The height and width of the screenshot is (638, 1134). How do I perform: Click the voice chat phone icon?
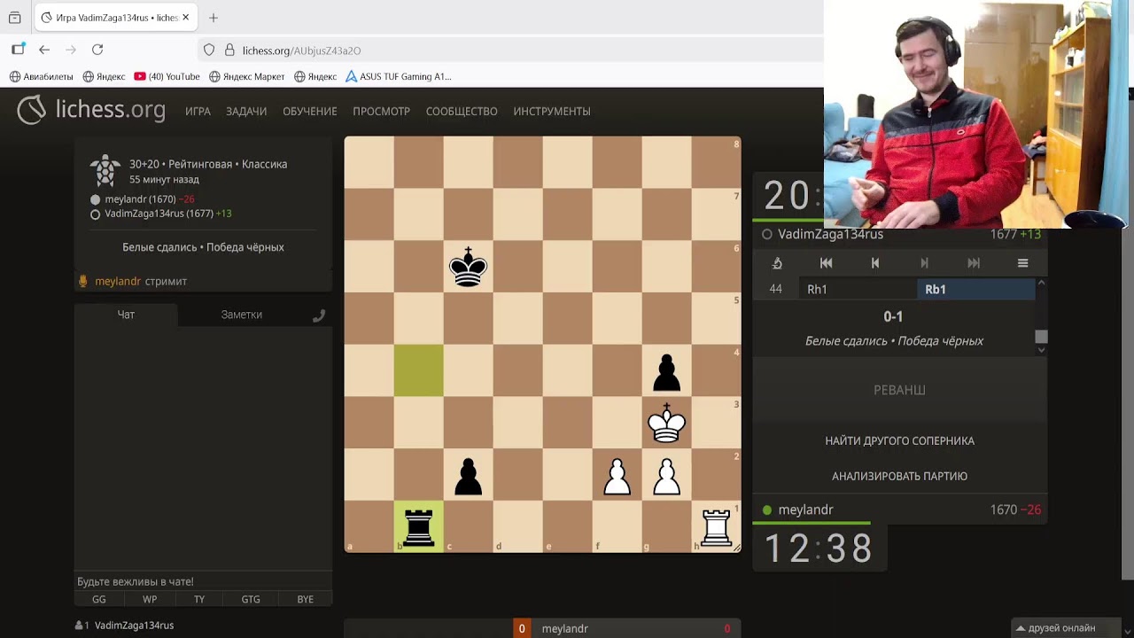pos(319,315)
